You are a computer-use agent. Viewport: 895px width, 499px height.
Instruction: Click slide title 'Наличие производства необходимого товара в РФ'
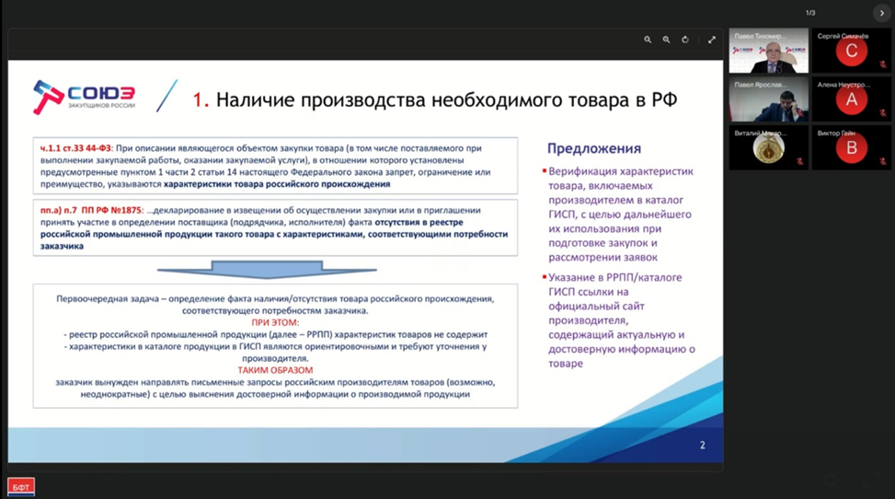[446, 100]
